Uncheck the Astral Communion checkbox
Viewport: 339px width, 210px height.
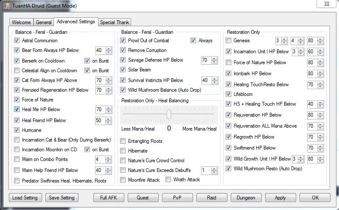[17, 41]
